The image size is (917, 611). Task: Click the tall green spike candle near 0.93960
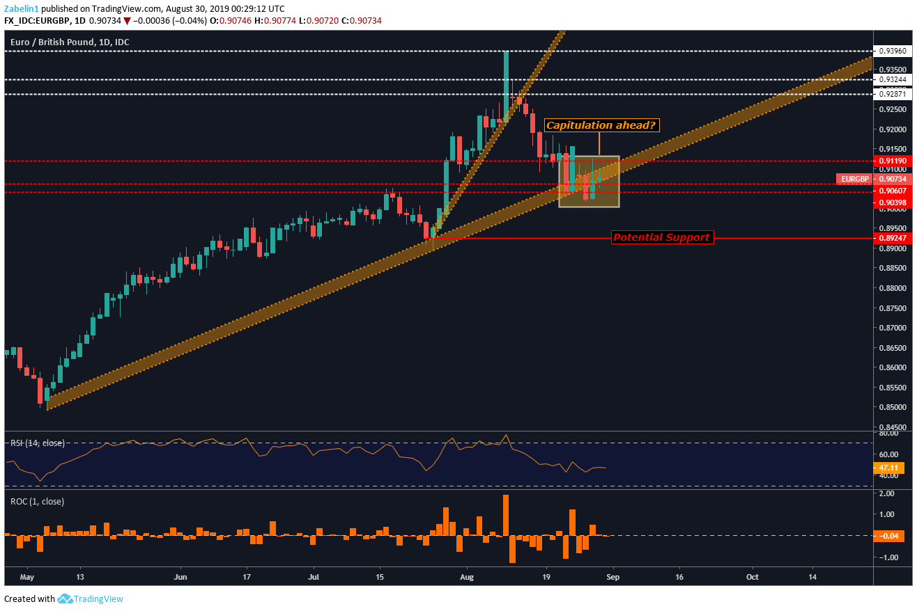tap(506, 85)
